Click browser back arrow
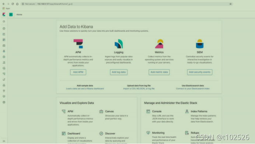Viewport: 255px width, 144px height. click(x=4, y=4)
